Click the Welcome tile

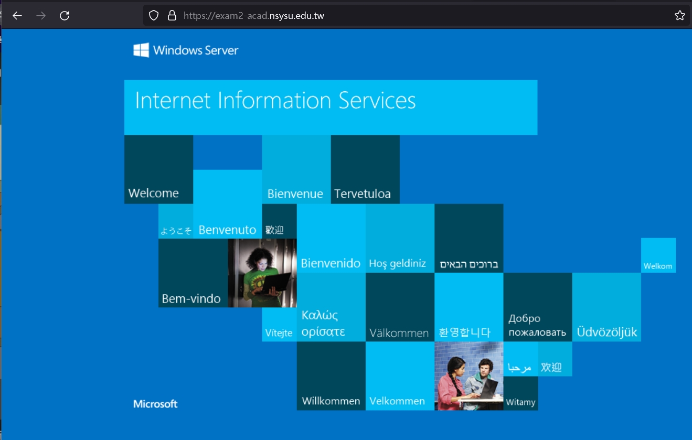(158, 169)
